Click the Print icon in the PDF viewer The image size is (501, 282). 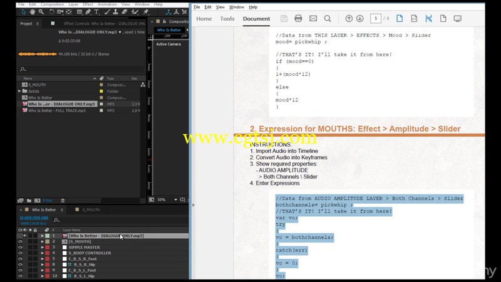[x=298, y=19]
